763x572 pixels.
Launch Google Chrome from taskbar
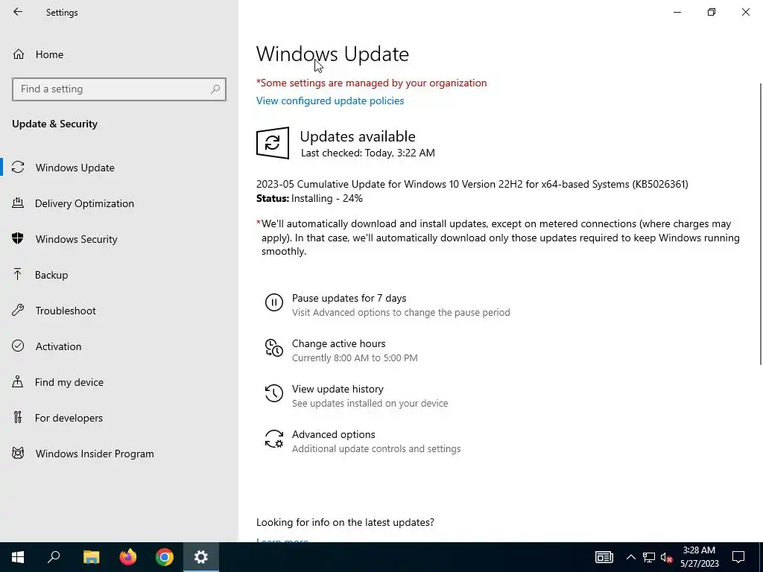[165, 557]
